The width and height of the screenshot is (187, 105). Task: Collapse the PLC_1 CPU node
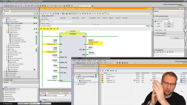click(x=5, y=23)
